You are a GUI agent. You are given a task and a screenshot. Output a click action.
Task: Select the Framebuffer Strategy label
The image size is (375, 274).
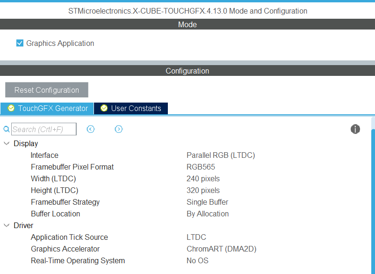coord(65,202)
